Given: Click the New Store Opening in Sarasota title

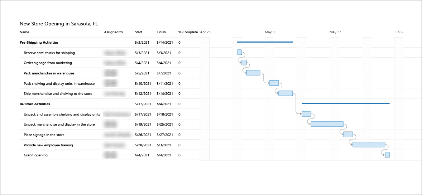Looking at the screenshot, I should tap(59, 24).
